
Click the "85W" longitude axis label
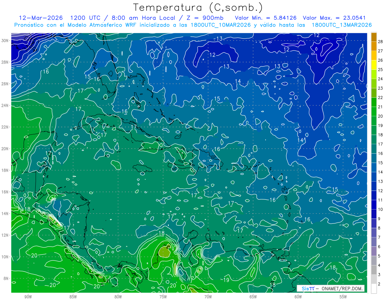pos(73,296)
